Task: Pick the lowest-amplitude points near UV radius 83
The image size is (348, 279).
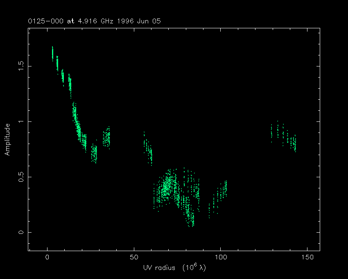Action: 191,220
